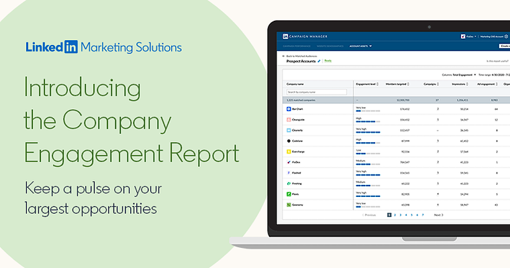Sort by Campaigns column arrows
The width and height of the screenshot is (510, 268).
(438, 84)
